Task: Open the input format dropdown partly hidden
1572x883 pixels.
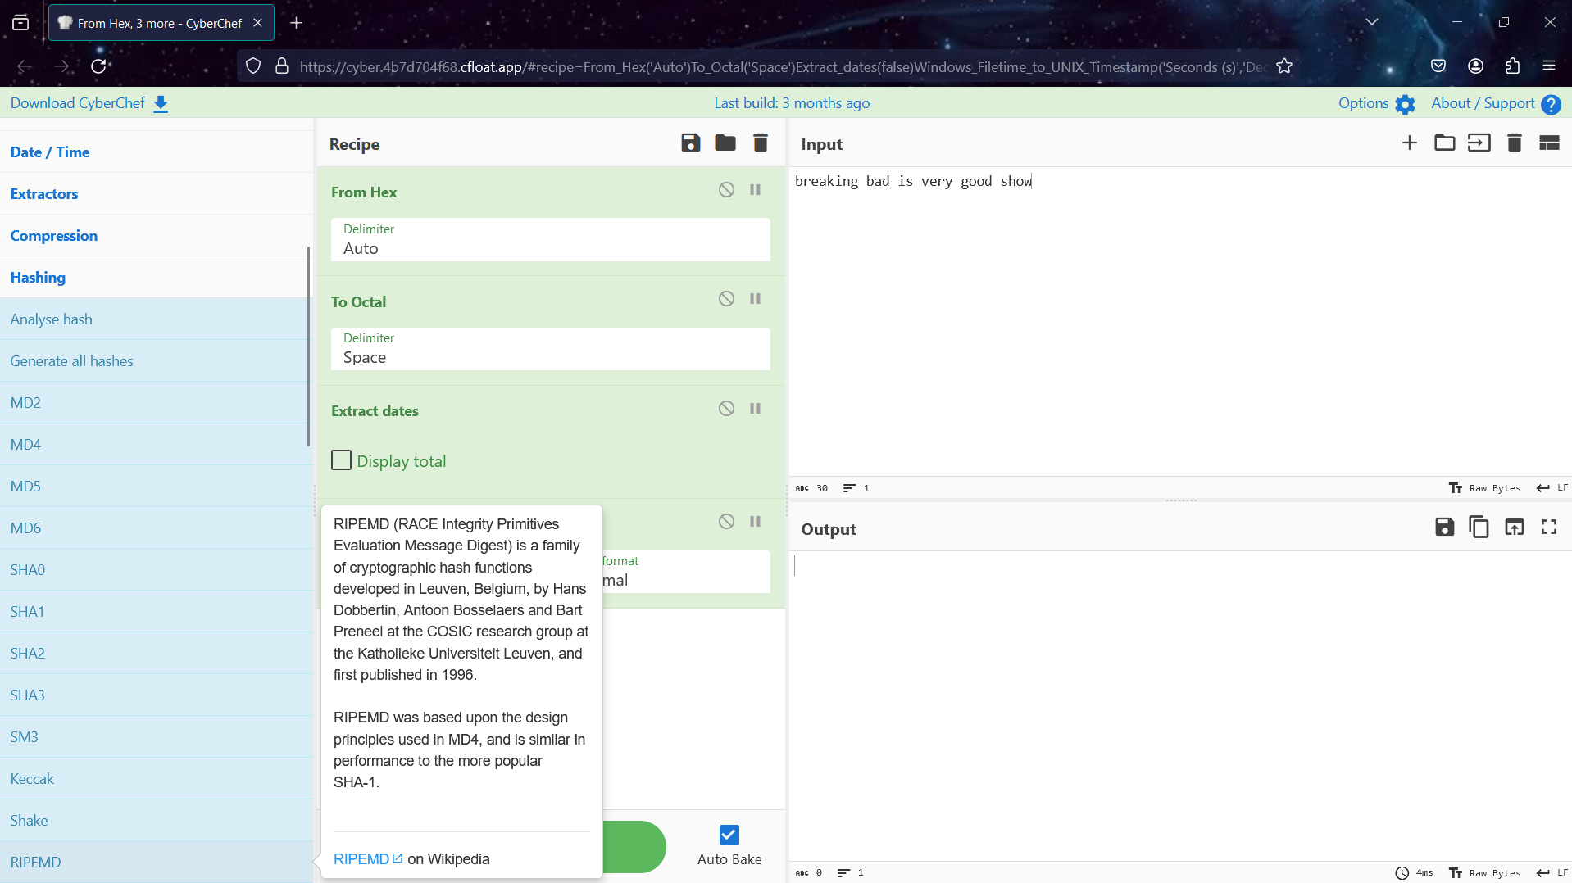Action: coord(686,572)
